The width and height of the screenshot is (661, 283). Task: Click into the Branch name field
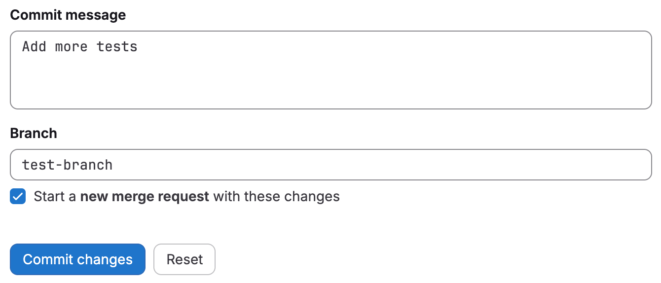point(330,165)
